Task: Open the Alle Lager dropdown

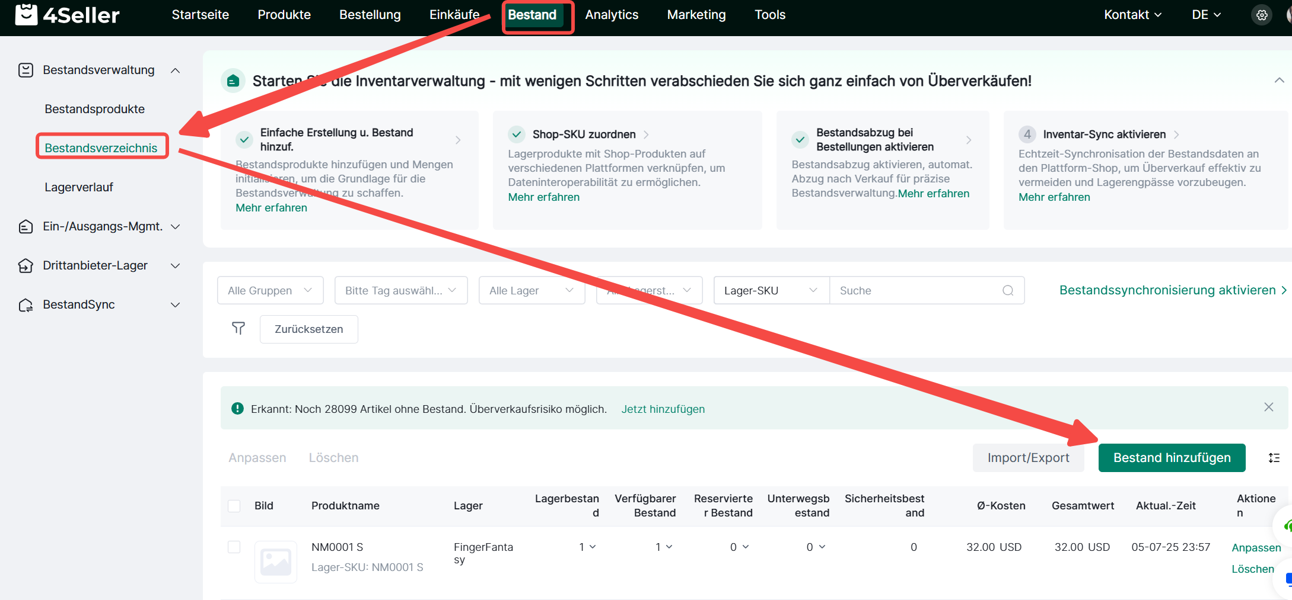Action: coord(532,290)
